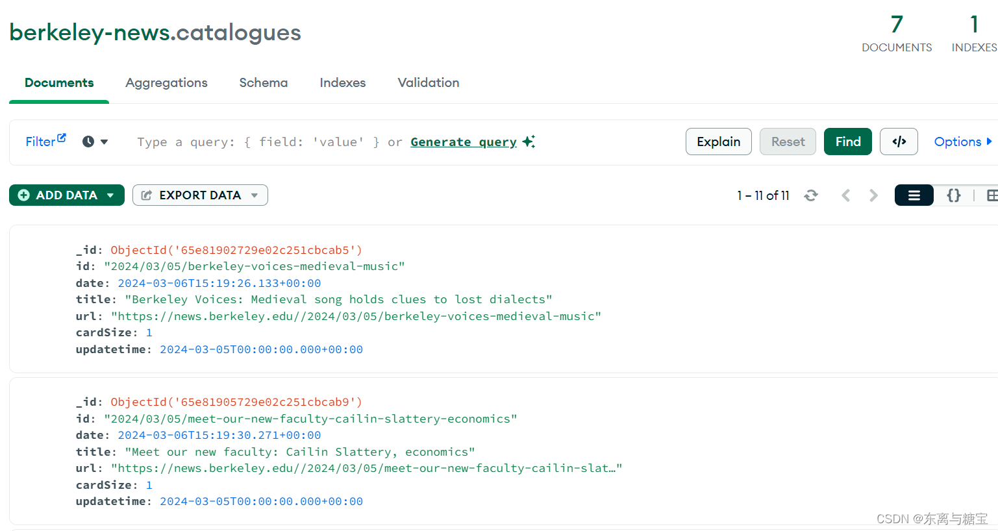Viewport: 998px width, 531px height.
Task: Click the EXPORT DATA button
Action: pos(200,195)
